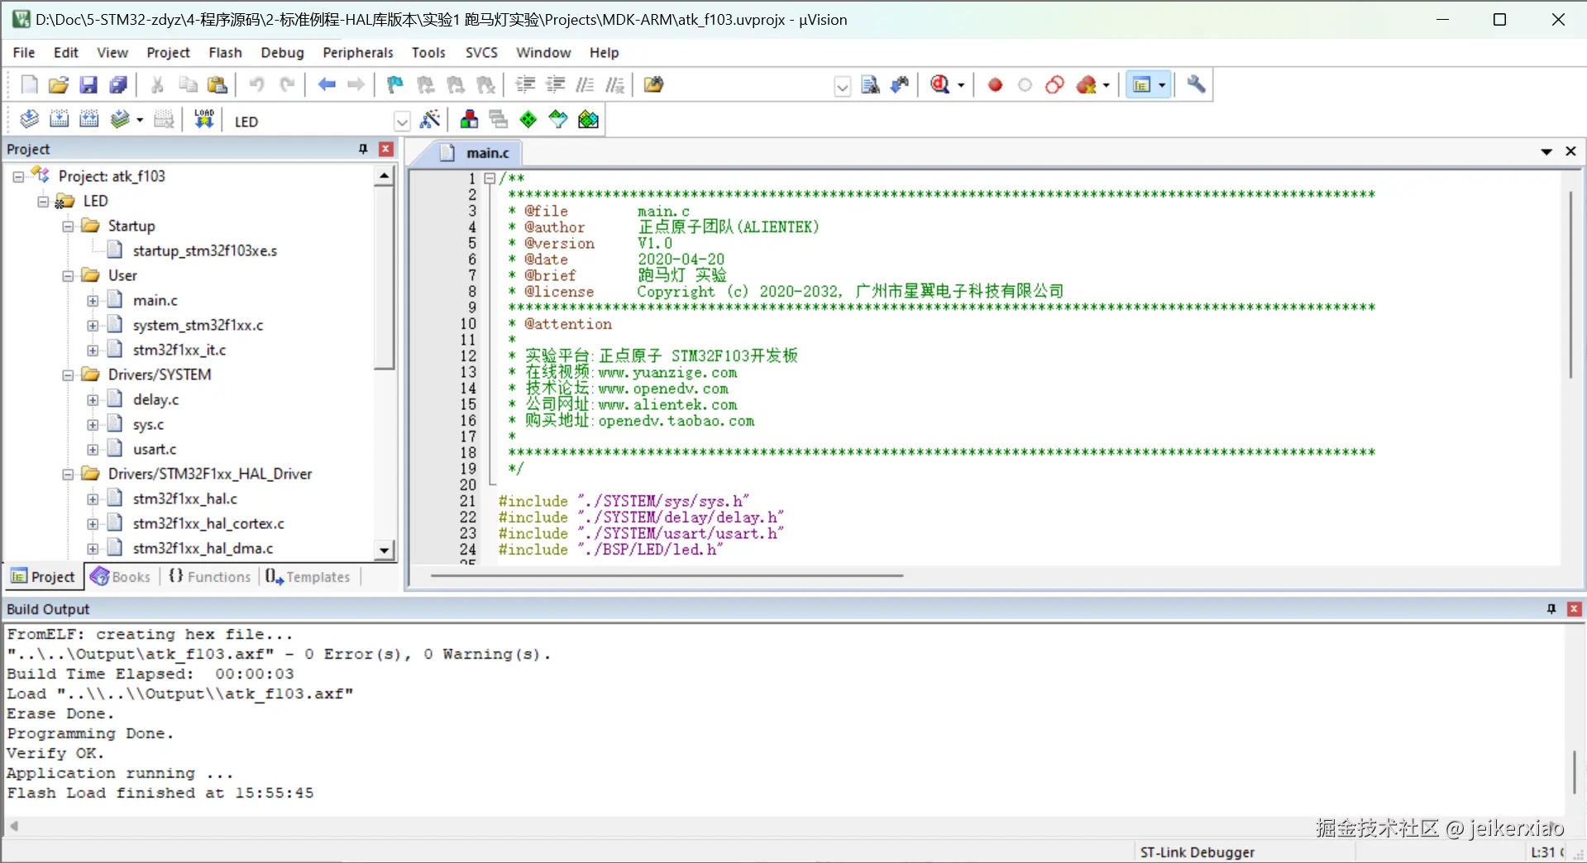Click the Save All icon
Image resolution: width=1587 pixels, height=863 pixels.
click(x=118, y=85)
